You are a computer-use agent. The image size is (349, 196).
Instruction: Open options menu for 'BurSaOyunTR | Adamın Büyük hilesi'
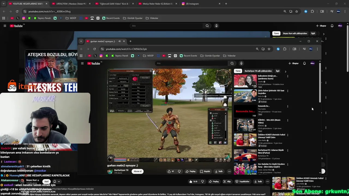pos(288,150)
